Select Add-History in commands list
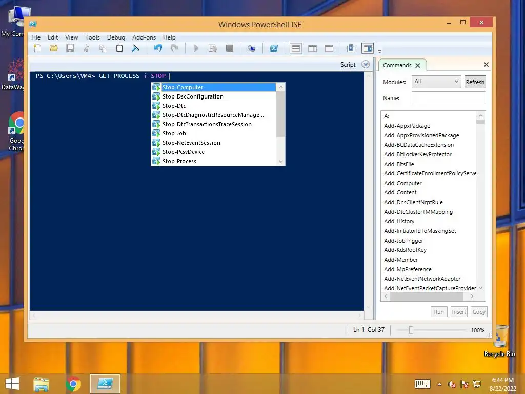The width and height of the screenshot is (525, 394). (399, 221)
